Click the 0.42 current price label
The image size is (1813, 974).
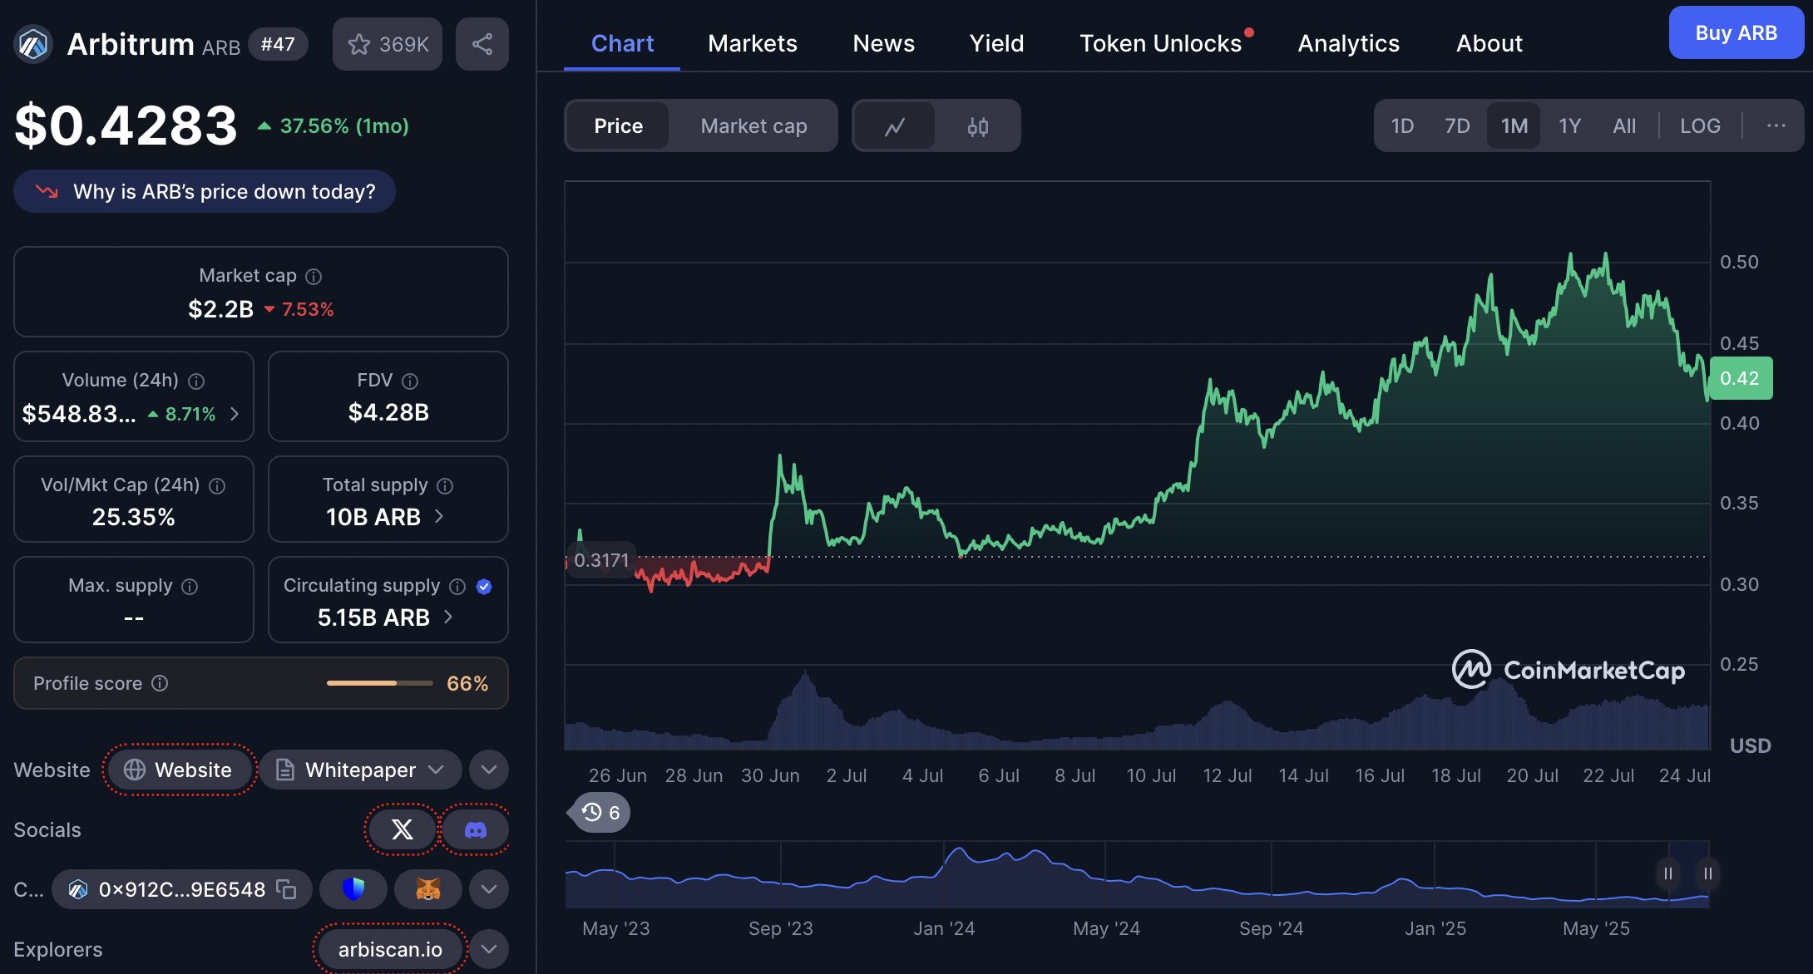tap(1740, 378)
